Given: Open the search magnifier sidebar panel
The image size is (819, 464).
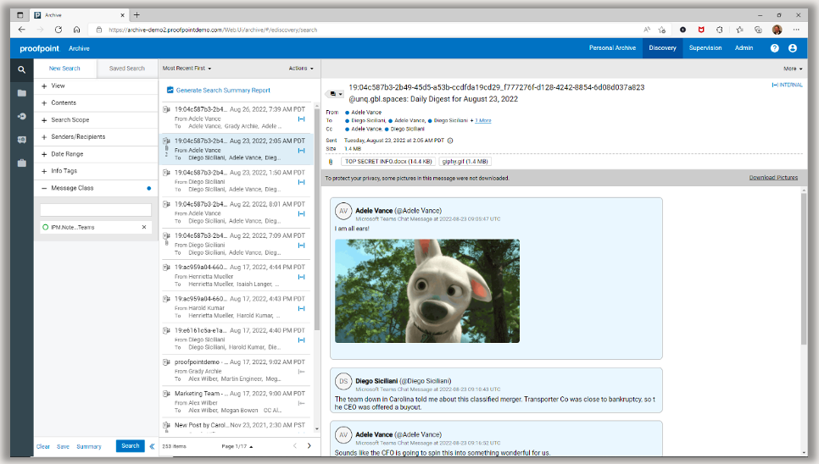Looking at the screenshot, I should [21, 70].
